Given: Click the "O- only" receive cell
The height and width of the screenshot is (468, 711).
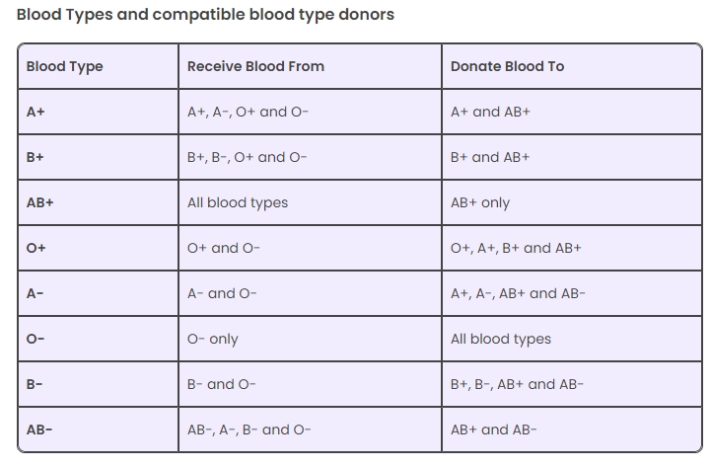Looking at the screenshot, I should click(x=213, y=339).
